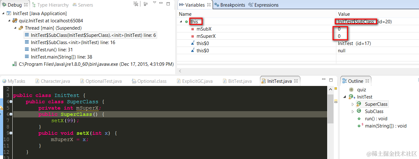Image resolution: width=419 pixels, height=159 pixels.
Task: Switch to the BitTest.java editor tab
Action: [237, 81]
